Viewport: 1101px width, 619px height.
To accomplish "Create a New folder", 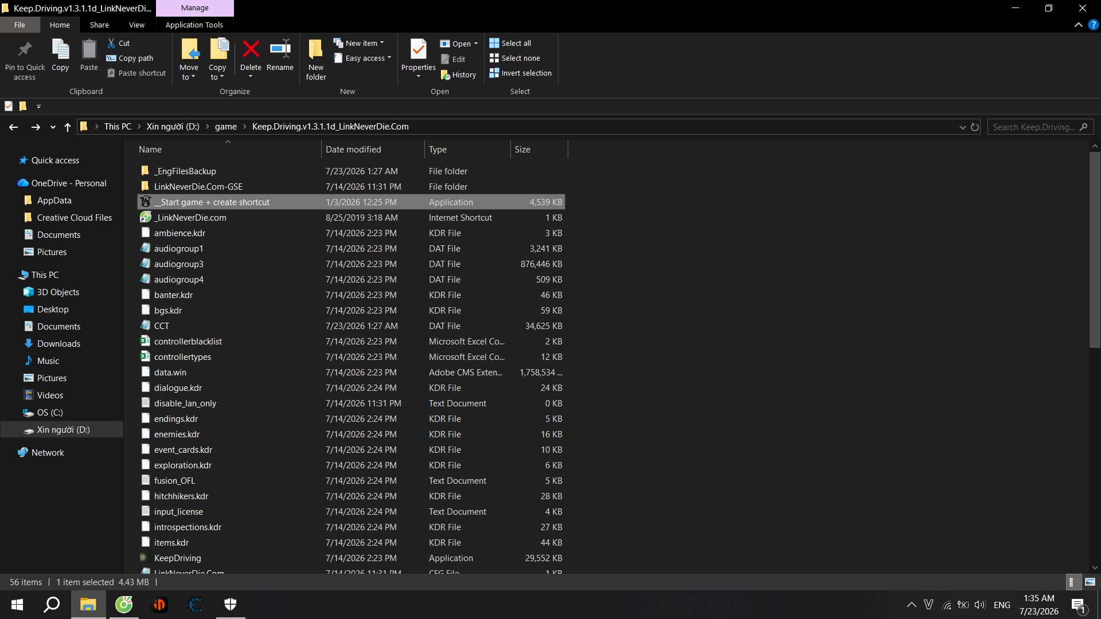I will (x=316, y=60).
